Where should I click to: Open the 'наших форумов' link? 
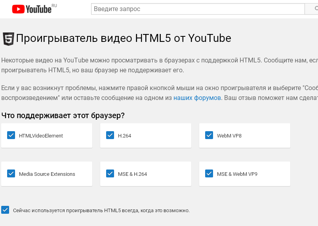click(197, 98)
